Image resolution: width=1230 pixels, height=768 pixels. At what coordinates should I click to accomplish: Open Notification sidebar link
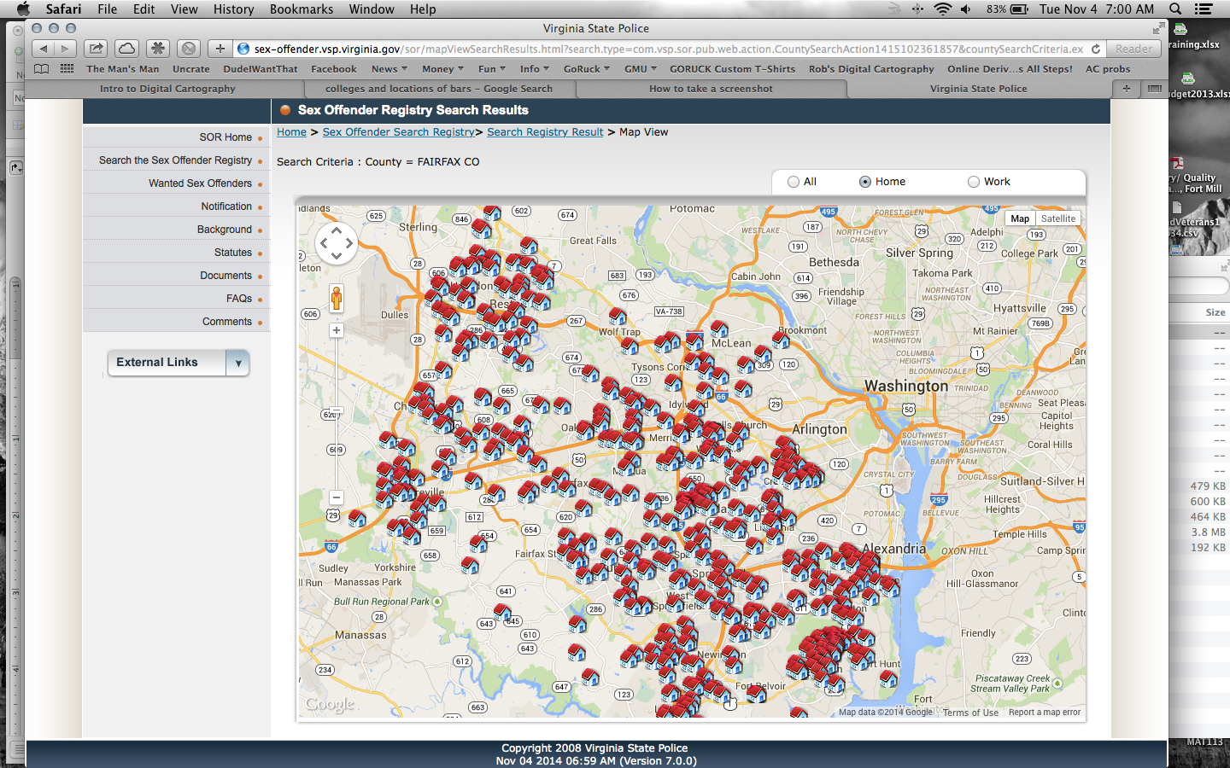point(226,207)
